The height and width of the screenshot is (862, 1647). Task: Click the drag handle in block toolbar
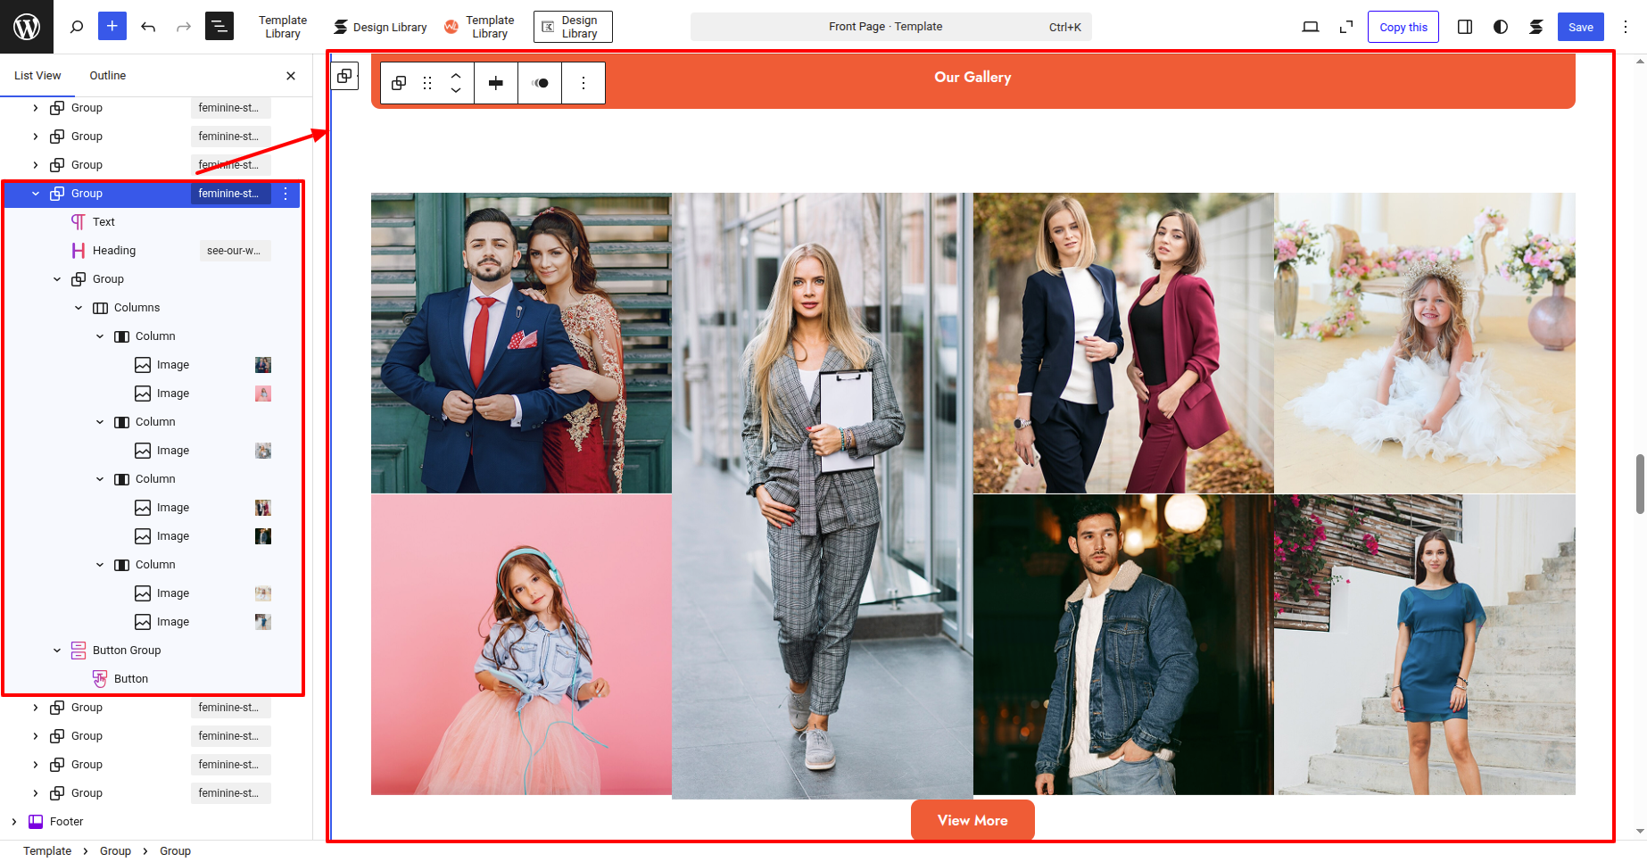(x=427, y=83)
